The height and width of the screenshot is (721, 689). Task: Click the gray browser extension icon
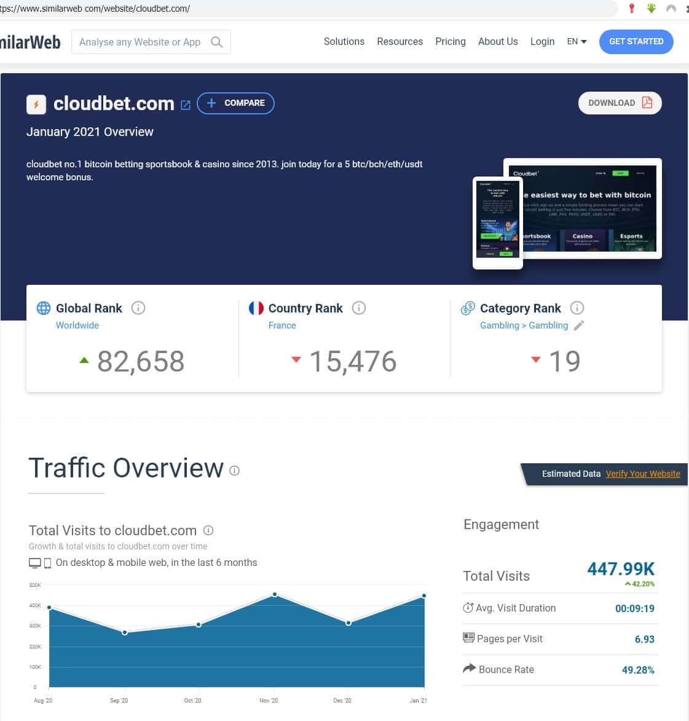(671, 8)
